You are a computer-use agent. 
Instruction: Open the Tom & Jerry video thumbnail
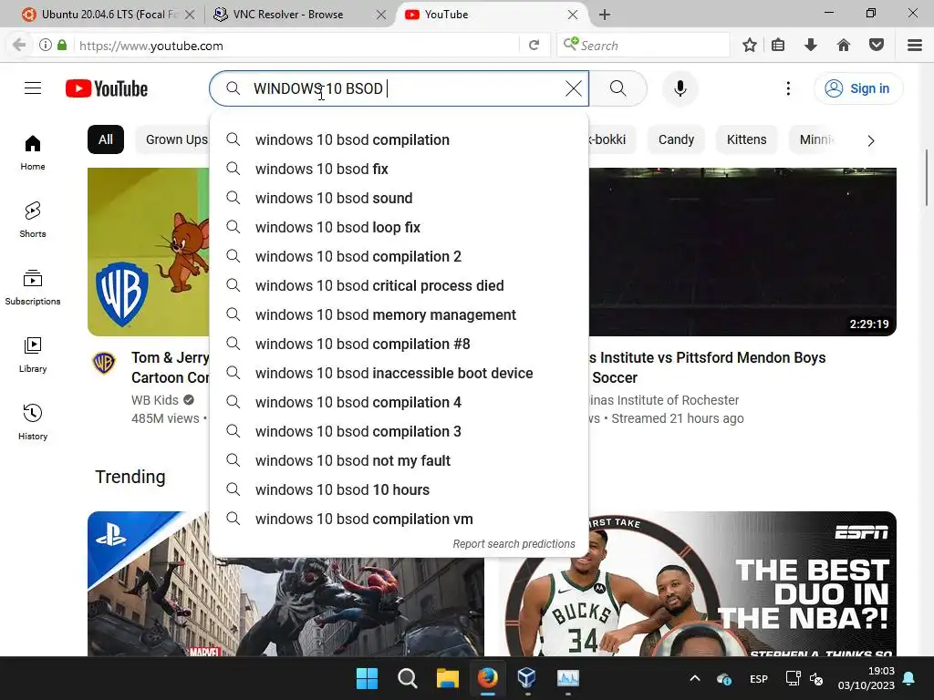tap(149, 252)
